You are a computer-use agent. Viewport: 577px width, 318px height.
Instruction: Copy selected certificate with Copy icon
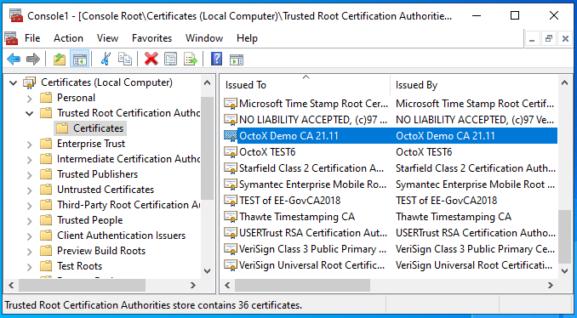pyautogui.click(x=125, y=60)
